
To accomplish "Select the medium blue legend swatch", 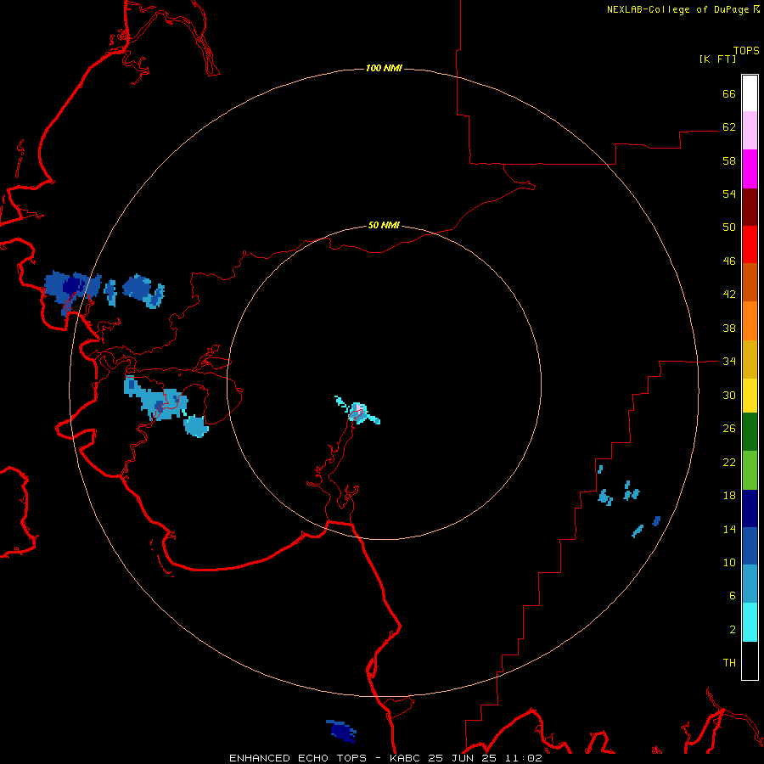I will [750, 546].
